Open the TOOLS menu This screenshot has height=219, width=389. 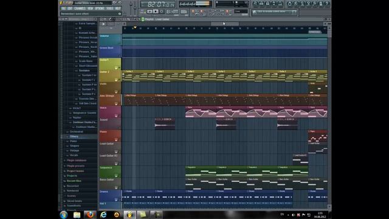109,9
